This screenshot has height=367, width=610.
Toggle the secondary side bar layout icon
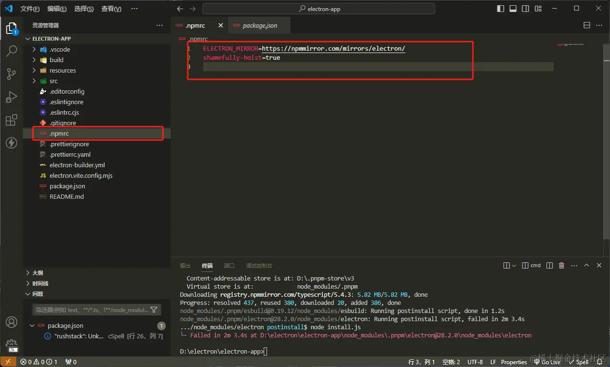click(x=525, y=9)
